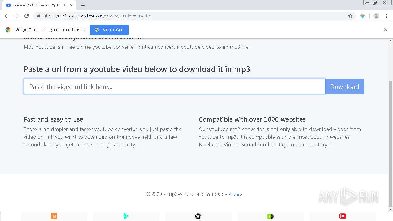
Task: Click the black vinyl disc icon tile
Action: [x=198, y=216]
